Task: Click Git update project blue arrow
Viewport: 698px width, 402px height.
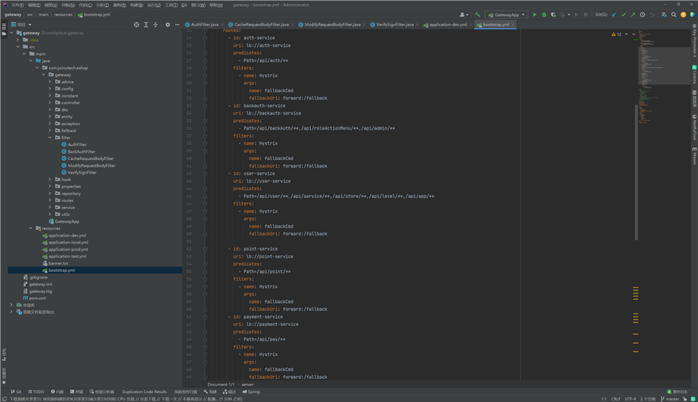Action: click(614, 15)
